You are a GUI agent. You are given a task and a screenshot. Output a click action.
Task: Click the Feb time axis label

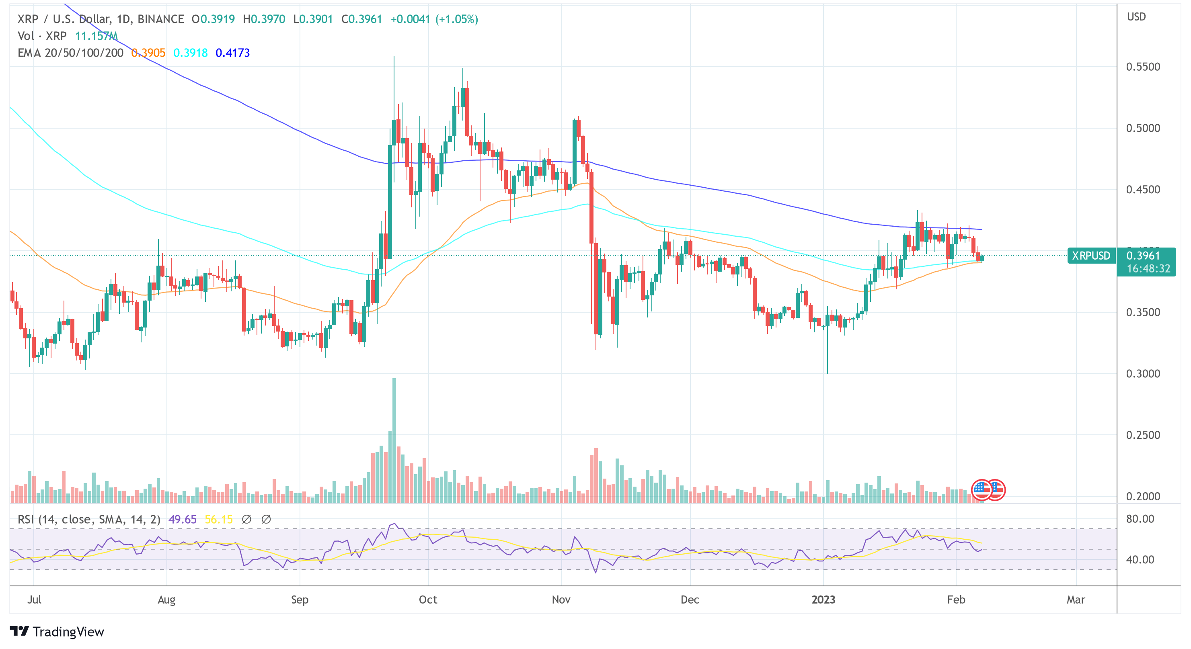pos(956,600)
